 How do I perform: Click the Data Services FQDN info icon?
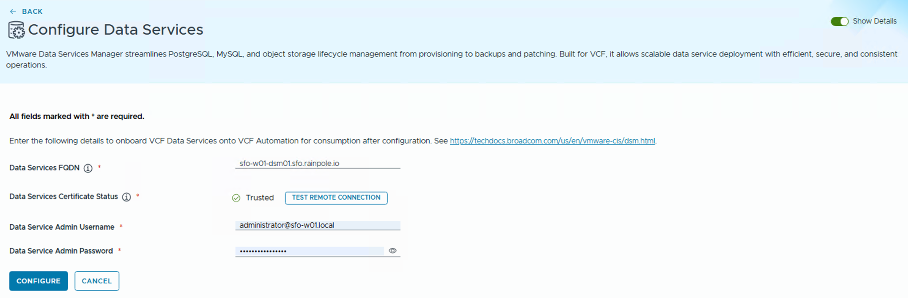[88, 168]
